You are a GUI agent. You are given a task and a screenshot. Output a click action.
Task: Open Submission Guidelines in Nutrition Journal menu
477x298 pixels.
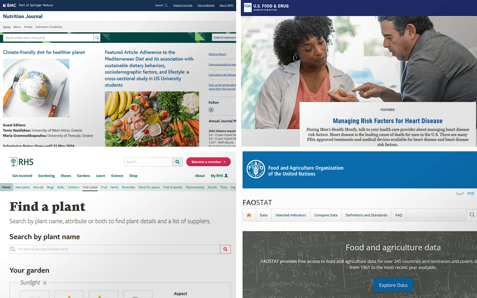tap(48, 27)
